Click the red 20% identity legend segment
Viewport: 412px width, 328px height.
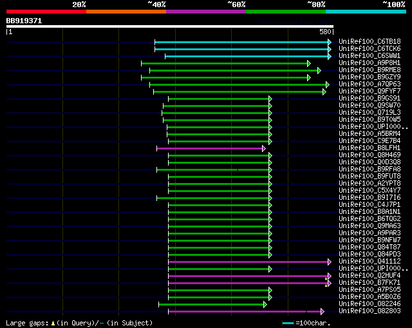(46, 12)
